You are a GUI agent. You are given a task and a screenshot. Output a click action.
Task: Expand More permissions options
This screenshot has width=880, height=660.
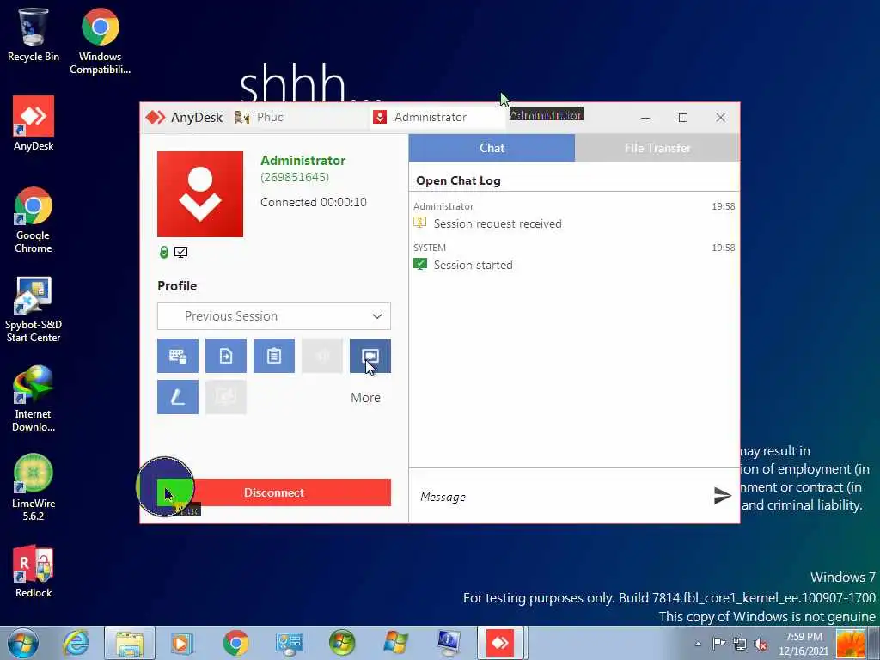click(x=365, y=398)
